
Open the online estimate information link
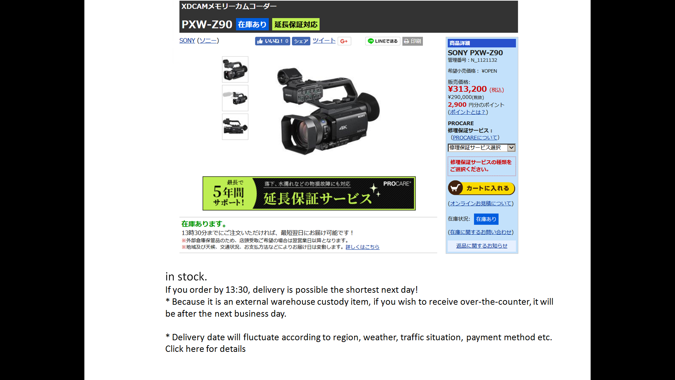[481, 203]
